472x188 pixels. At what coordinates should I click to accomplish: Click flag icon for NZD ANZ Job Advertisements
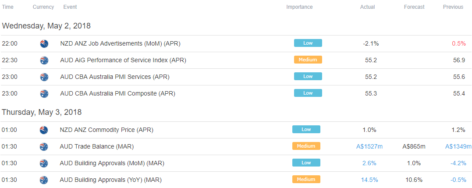point(44,44)
